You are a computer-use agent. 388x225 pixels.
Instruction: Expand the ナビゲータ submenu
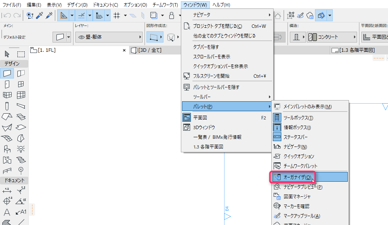(227, 15)
